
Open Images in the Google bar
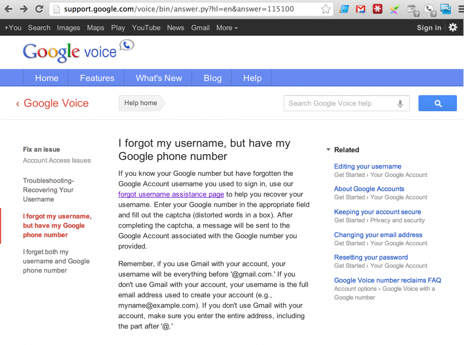[x=69, y=28]
